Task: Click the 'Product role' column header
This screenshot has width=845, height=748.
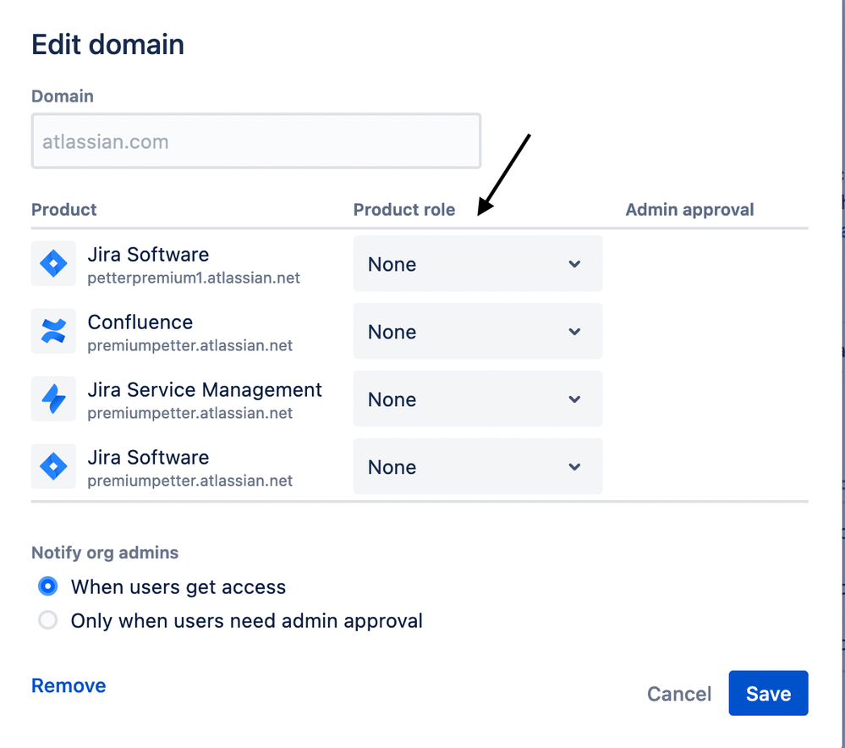Action: click(x=404, y=210)
